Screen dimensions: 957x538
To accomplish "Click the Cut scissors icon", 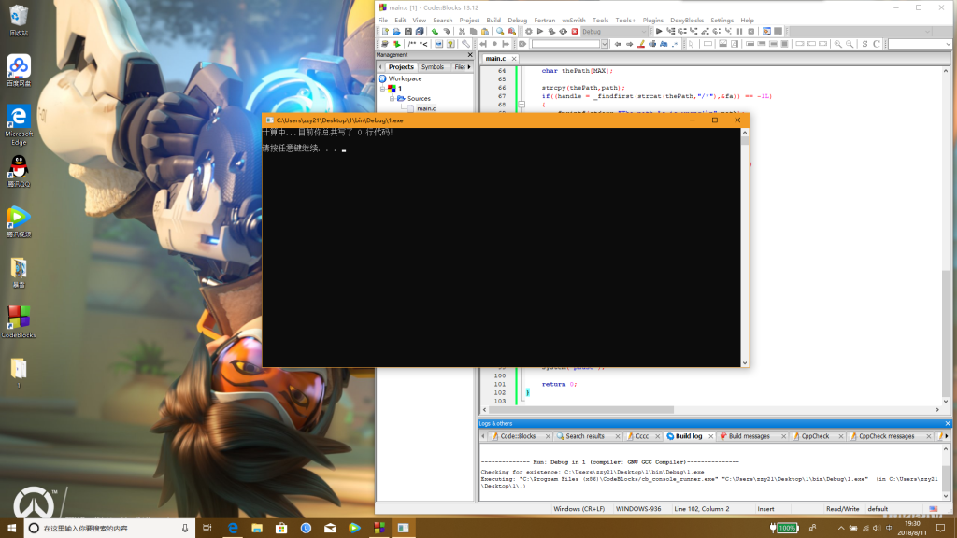I will point(462,32).
